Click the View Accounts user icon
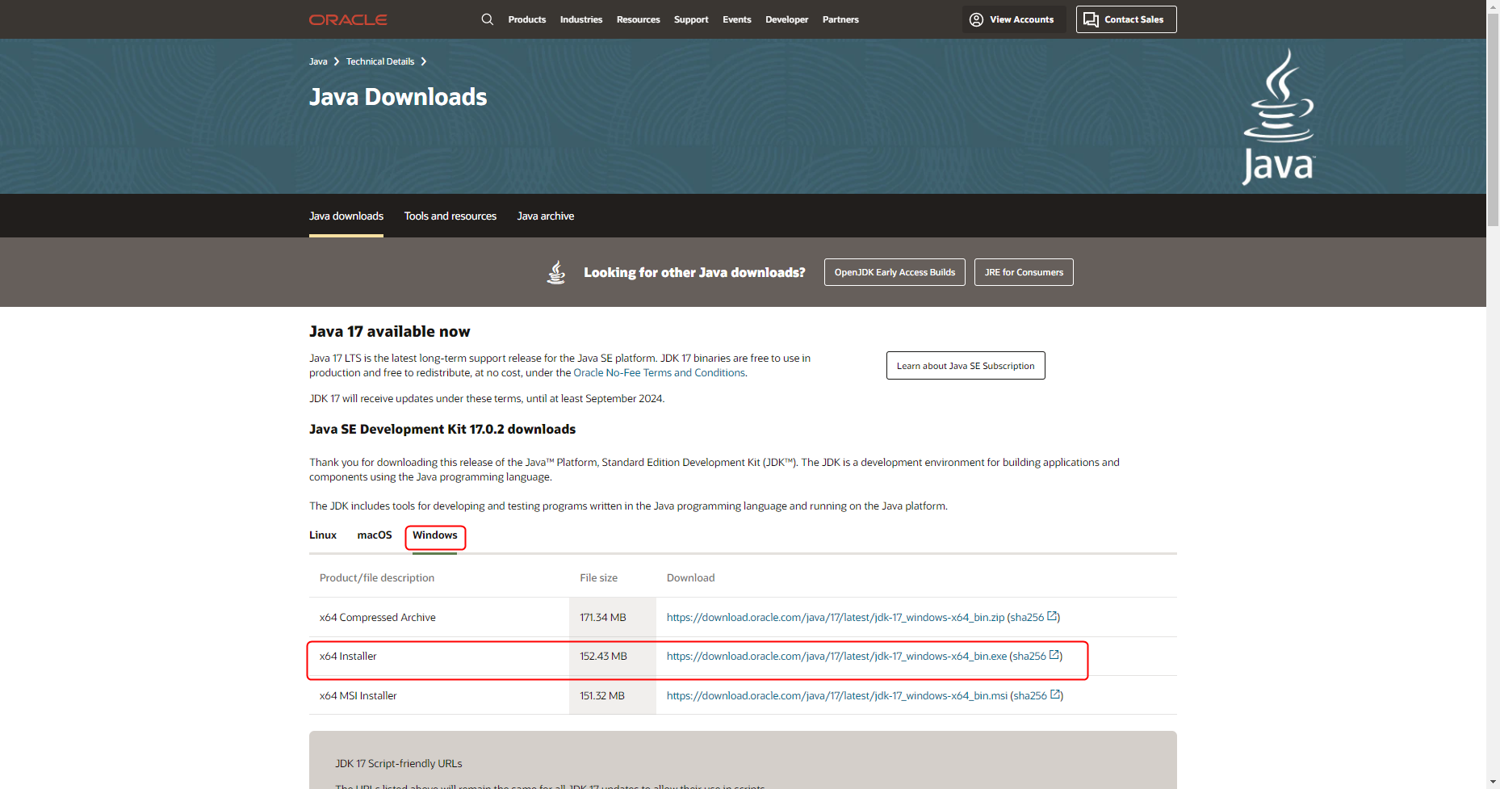 976,19
